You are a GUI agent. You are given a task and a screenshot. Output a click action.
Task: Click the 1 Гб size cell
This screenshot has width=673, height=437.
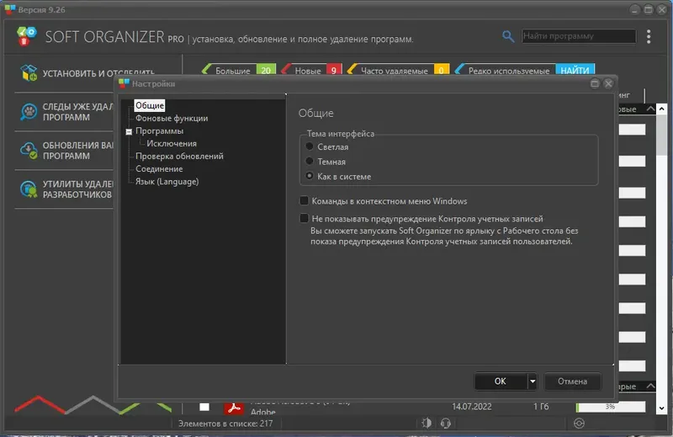pos(541,407)
